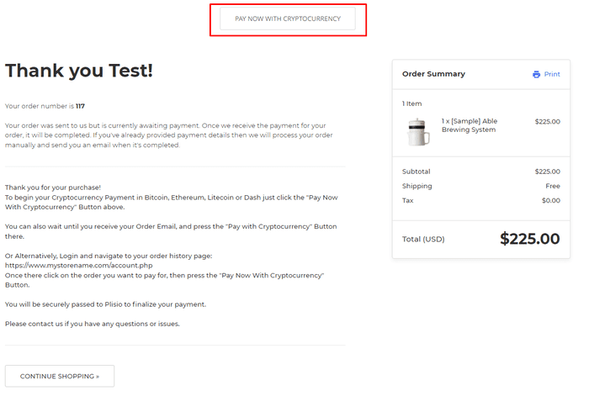589x396 pixels.
Task: Click the Total (USD) label
Action: pyautogui.click(x=423, y=239)
